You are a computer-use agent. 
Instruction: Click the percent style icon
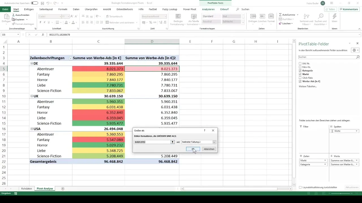coord(150,22)
